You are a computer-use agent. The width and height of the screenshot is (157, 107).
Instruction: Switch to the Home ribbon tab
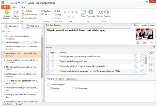pyautogui.click(x=15, y=7)
